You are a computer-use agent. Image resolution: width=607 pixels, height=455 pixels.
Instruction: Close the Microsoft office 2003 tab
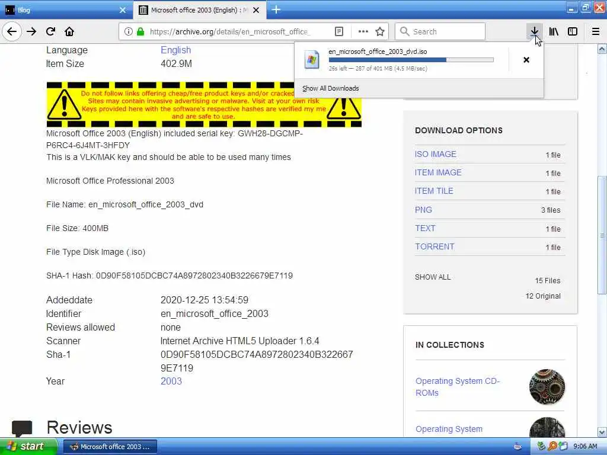[x=256, y=11]
